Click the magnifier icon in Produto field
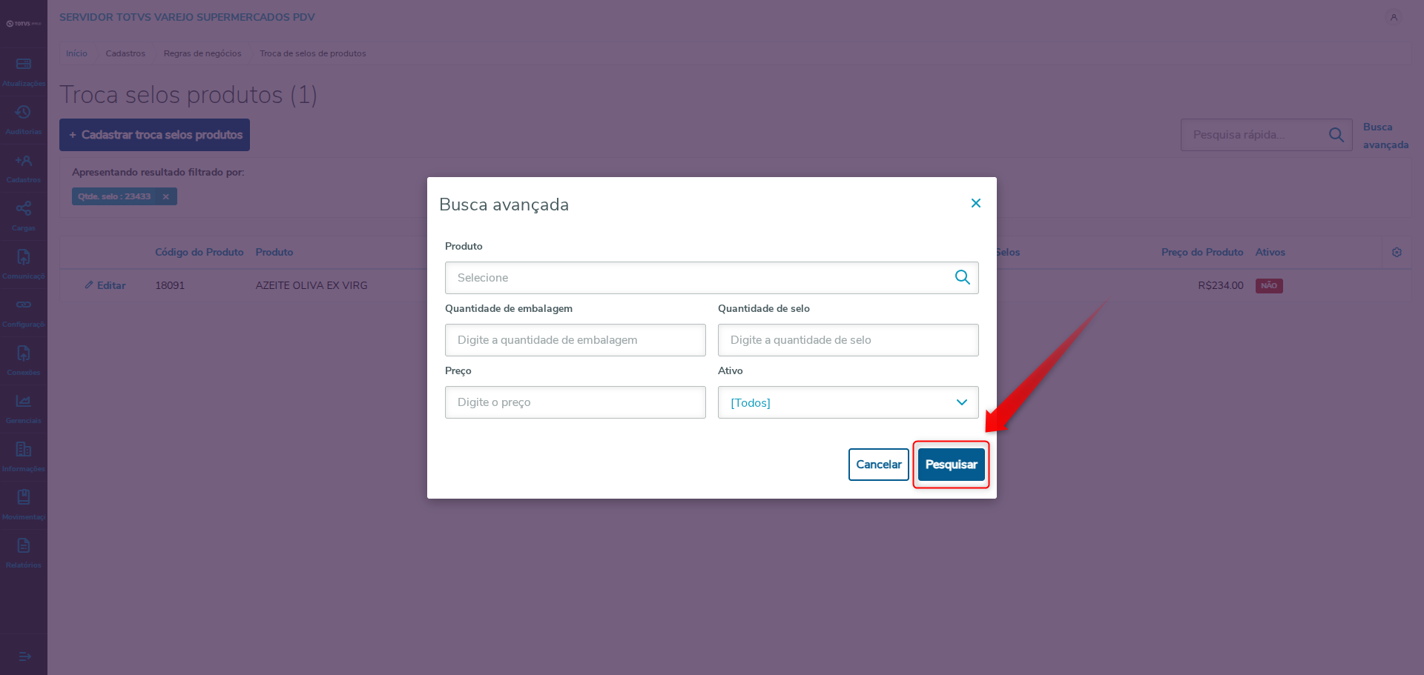 pos(962,277)
